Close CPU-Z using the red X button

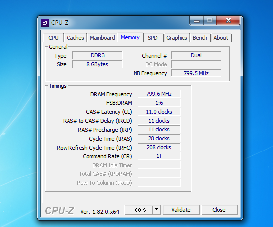[x=229, y=20]
